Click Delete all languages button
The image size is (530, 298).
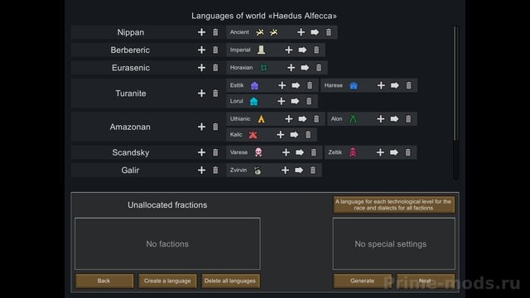pyautogui.click(x=230, y=281)
